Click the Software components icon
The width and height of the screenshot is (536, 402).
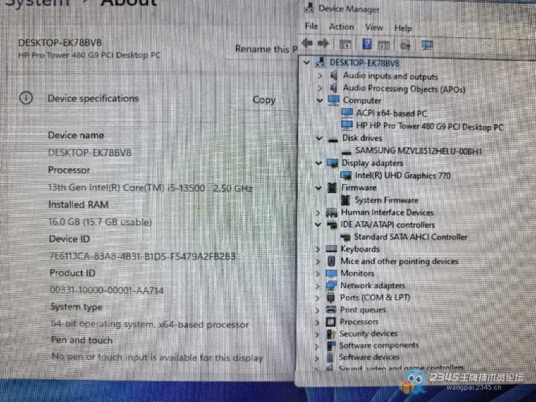pyautogui.click(x=330, y=345)
